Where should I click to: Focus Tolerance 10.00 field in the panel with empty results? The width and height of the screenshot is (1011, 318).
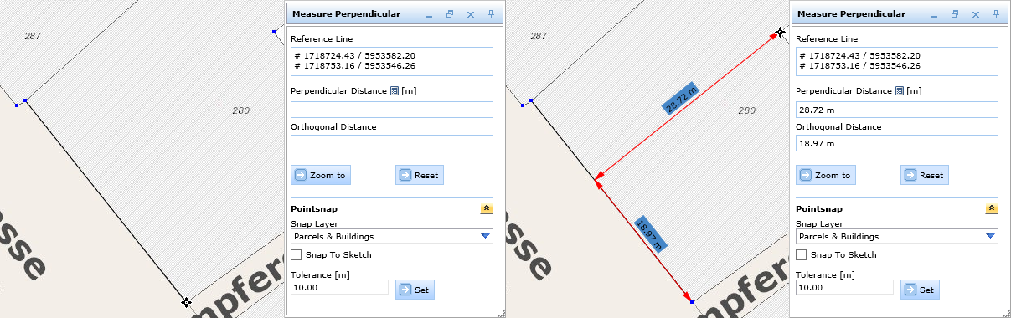339,287
